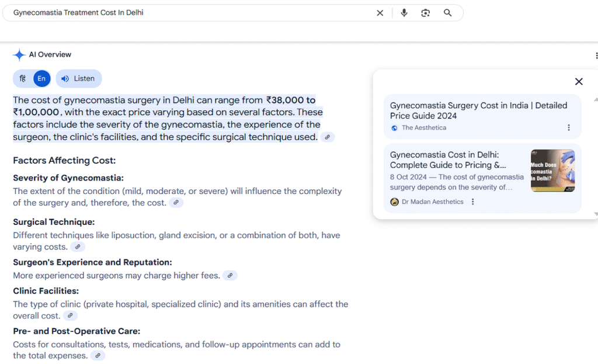The image size is (598, 364).
Task: Switch AI Overview language to Hindi
Action: pos(23,79)
